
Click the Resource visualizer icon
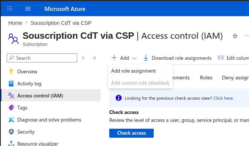pyautogui.click(x=11, y=143)
